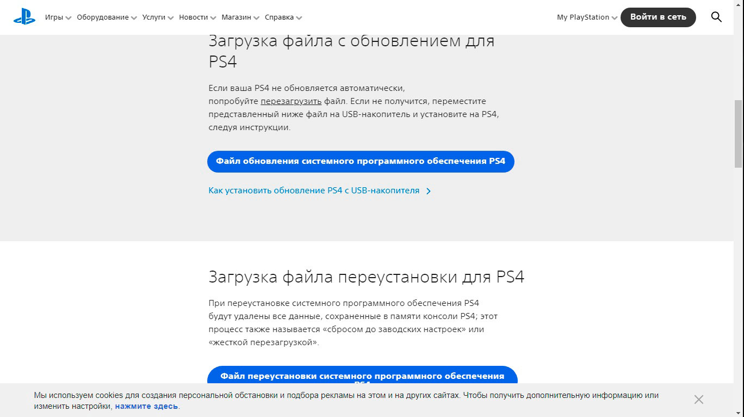Expand the Новости menu chevron
This screenshot has height=417, width=744.
pos(213,18)
